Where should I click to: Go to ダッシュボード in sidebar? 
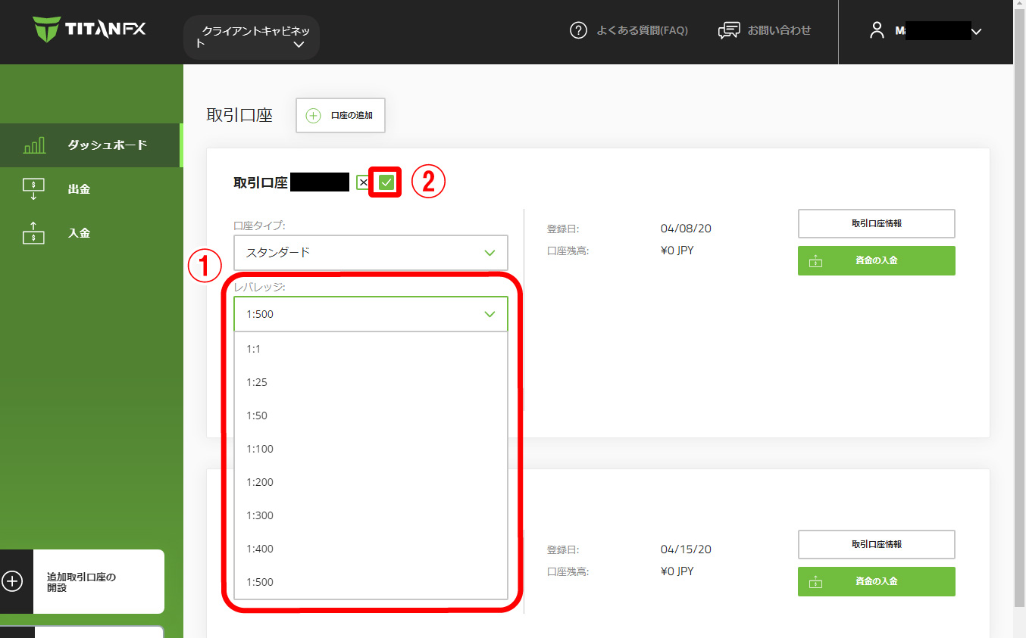pos(91,145)
